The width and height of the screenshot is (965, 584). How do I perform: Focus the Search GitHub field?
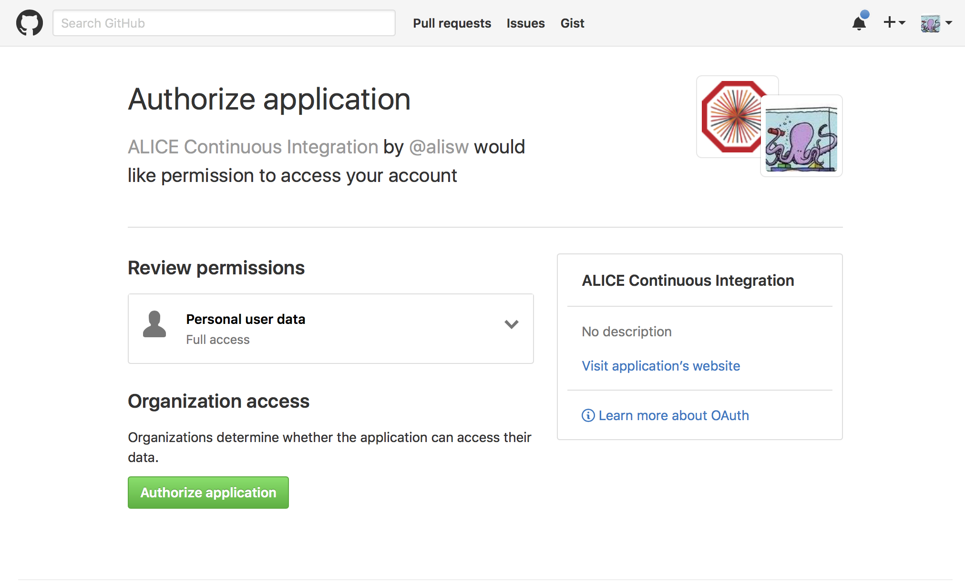(x=224, y=23)
